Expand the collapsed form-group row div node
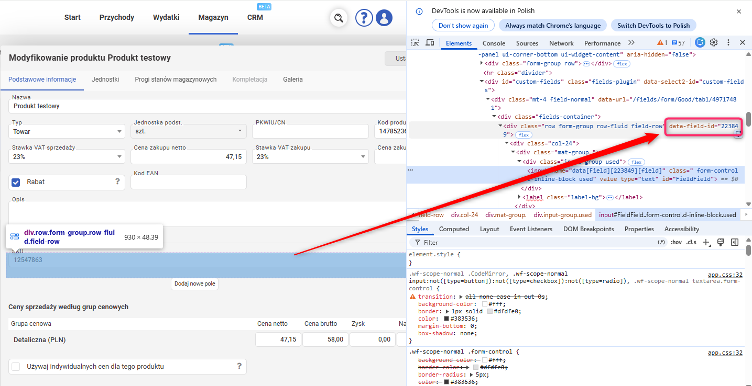 (482, 63)
